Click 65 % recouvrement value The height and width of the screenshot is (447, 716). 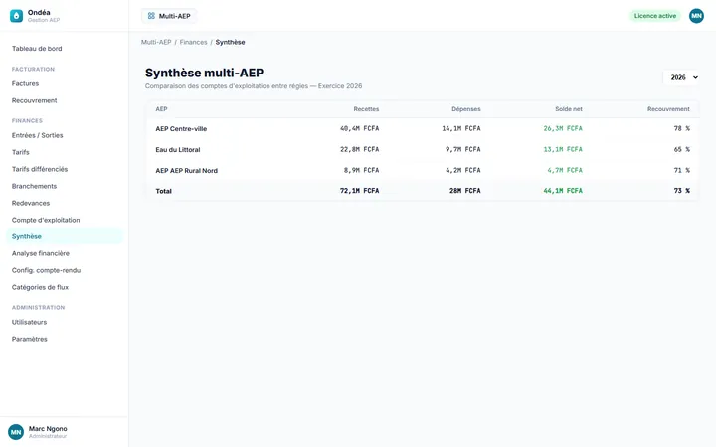[x=682, y=149]
